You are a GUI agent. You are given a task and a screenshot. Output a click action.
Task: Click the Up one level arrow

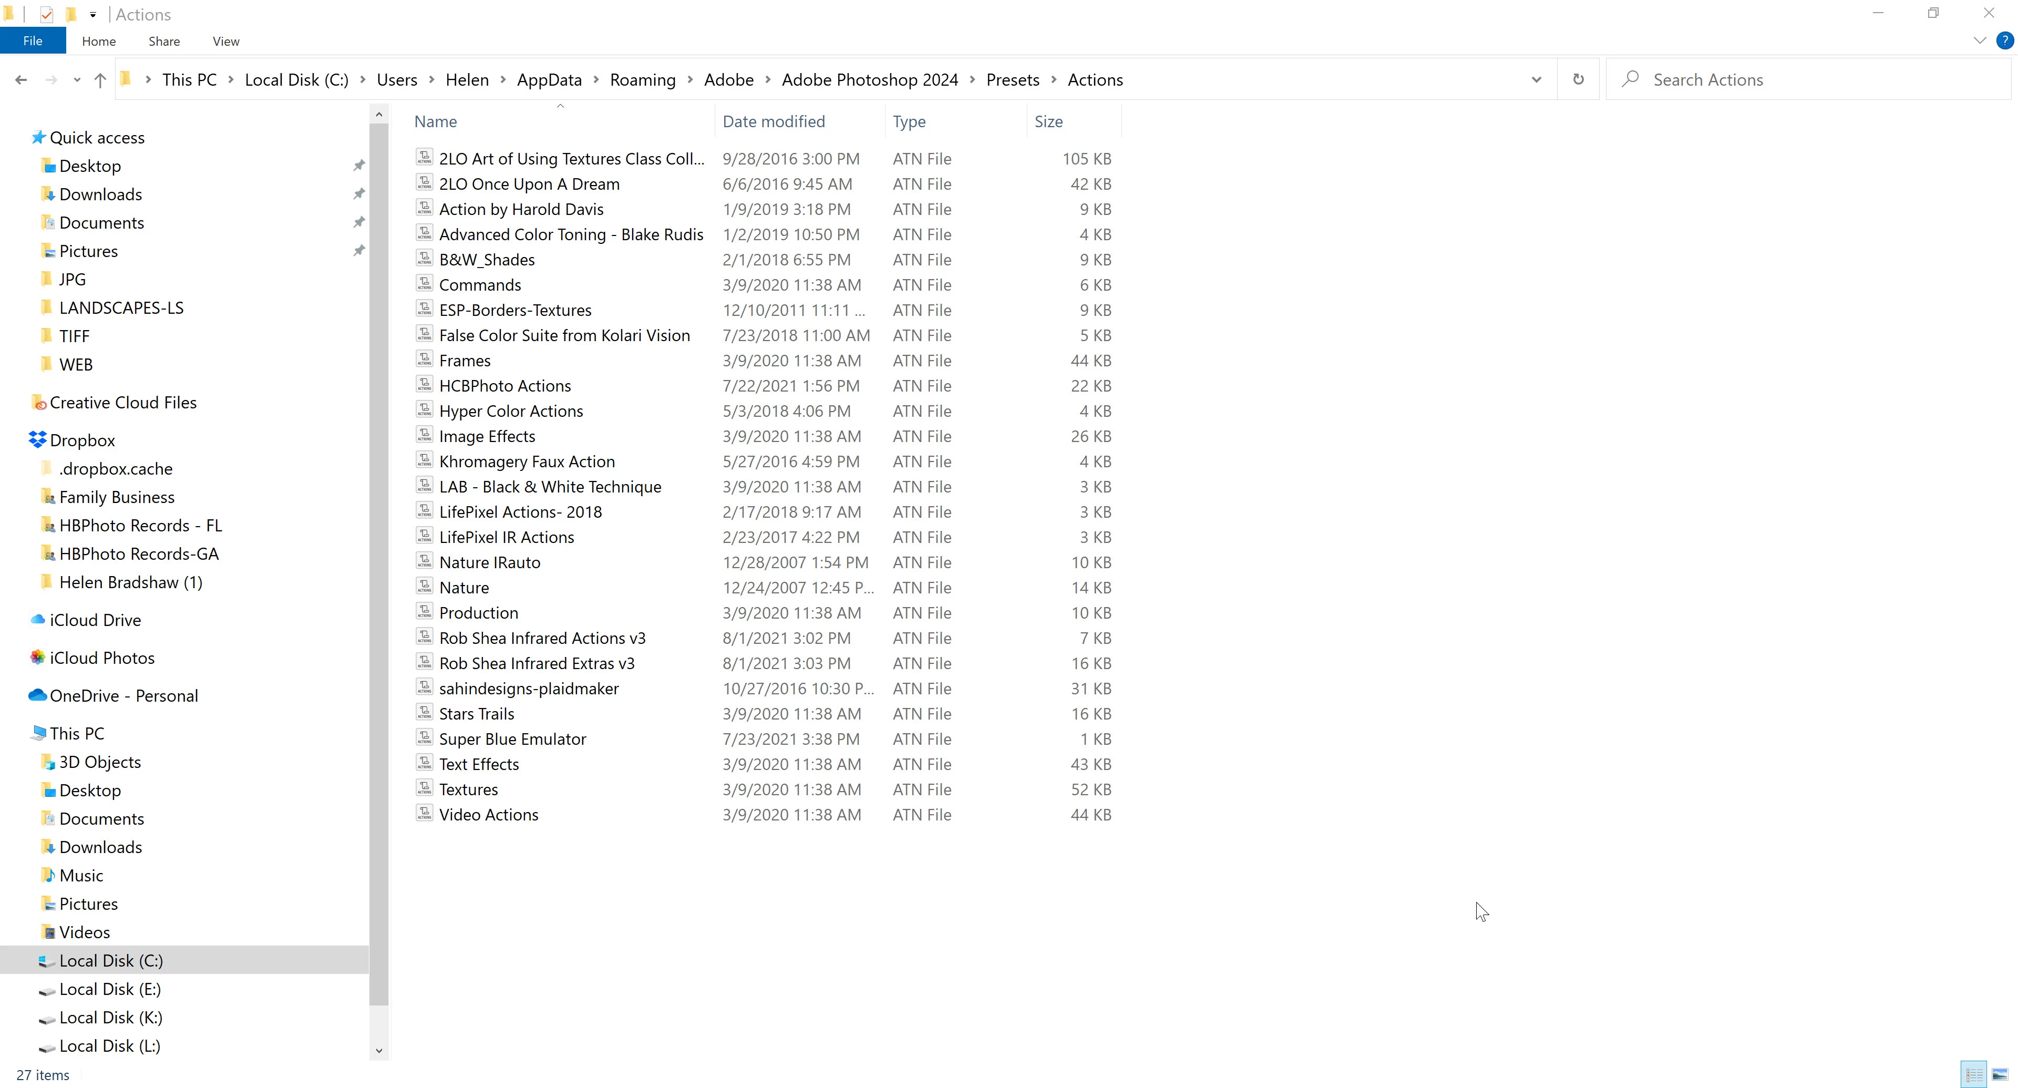pos(100,80)
